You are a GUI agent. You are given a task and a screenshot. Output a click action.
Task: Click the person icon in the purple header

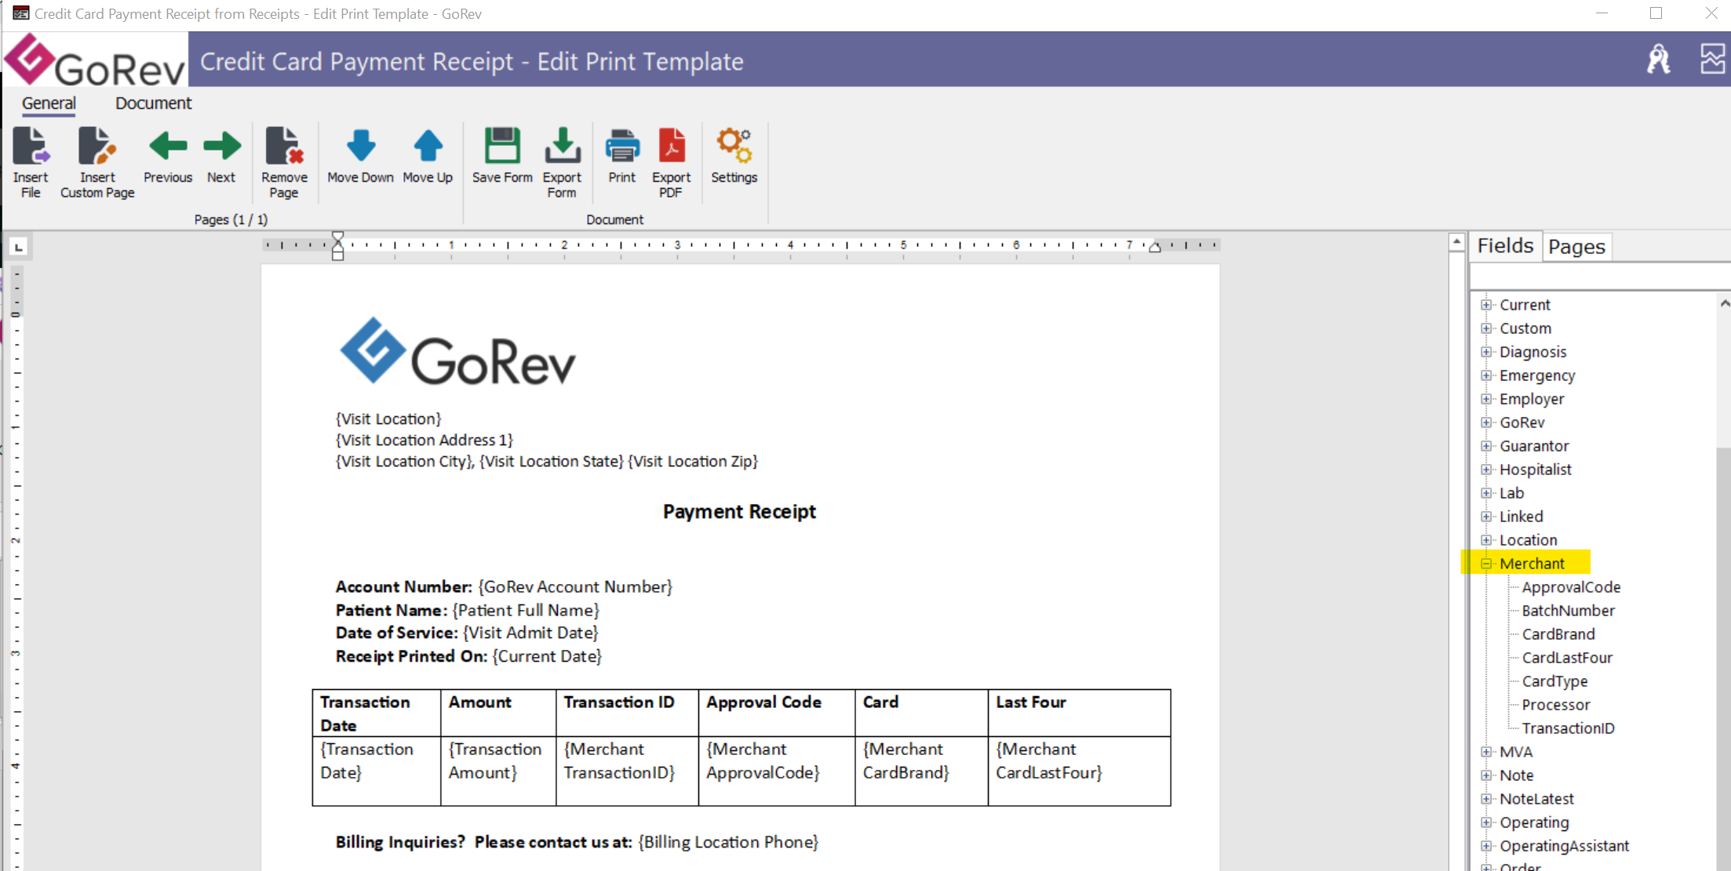(1659, 60)
